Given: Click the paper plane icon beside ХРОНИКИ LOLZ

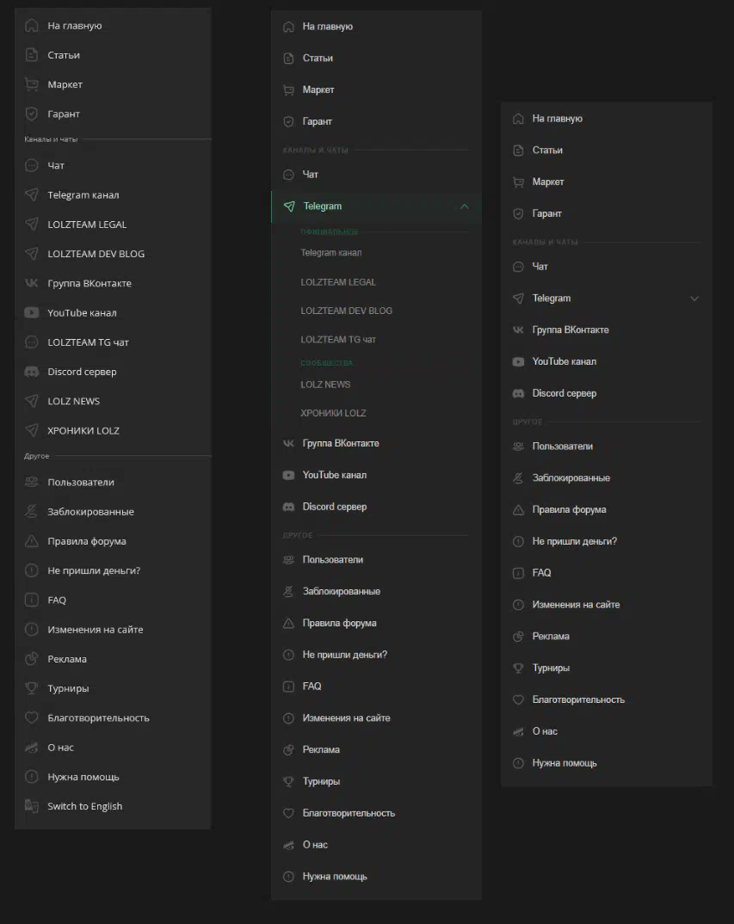Looking at the screenshot, I should coord(32,430).
